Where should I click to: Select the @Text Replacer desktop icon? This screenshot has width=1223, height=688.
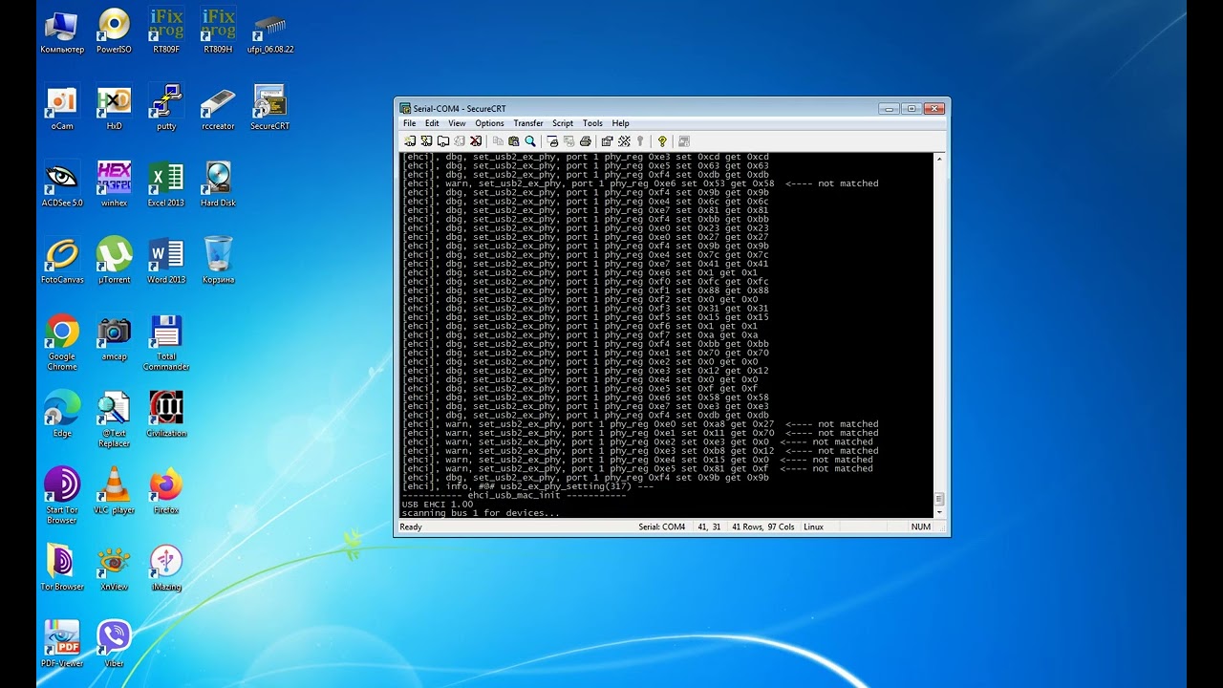click(114, 419)
